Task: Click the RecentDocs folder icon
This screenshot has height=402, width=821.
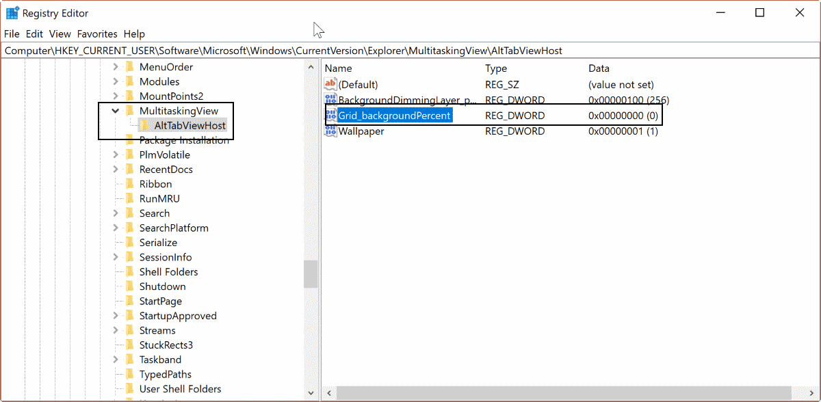Action: click(x=129, y=170)
